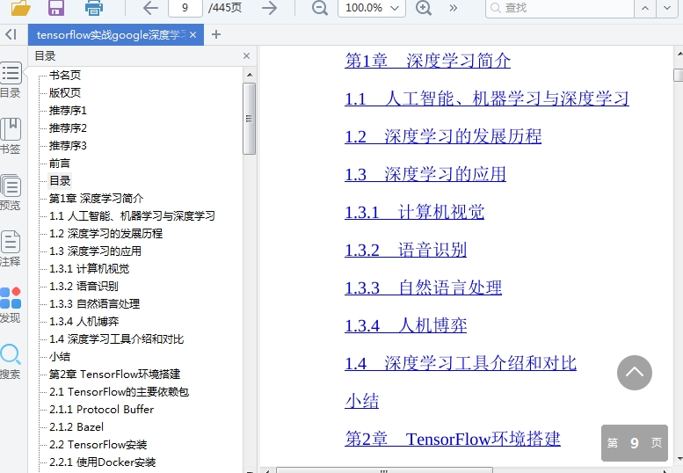Open the 目录 outline sidebar panel
The image size is (683, 473).
11,81
